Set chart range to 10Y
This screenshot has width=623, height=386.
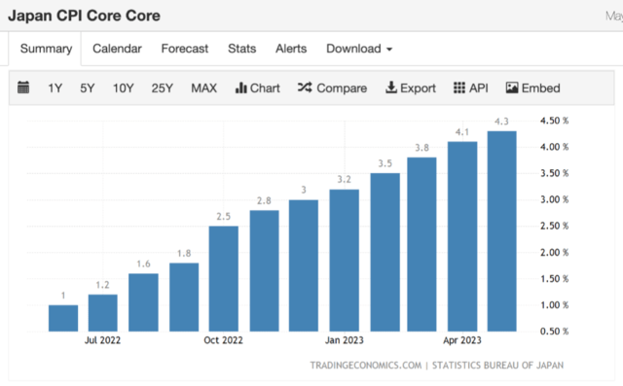coord(124,88)
